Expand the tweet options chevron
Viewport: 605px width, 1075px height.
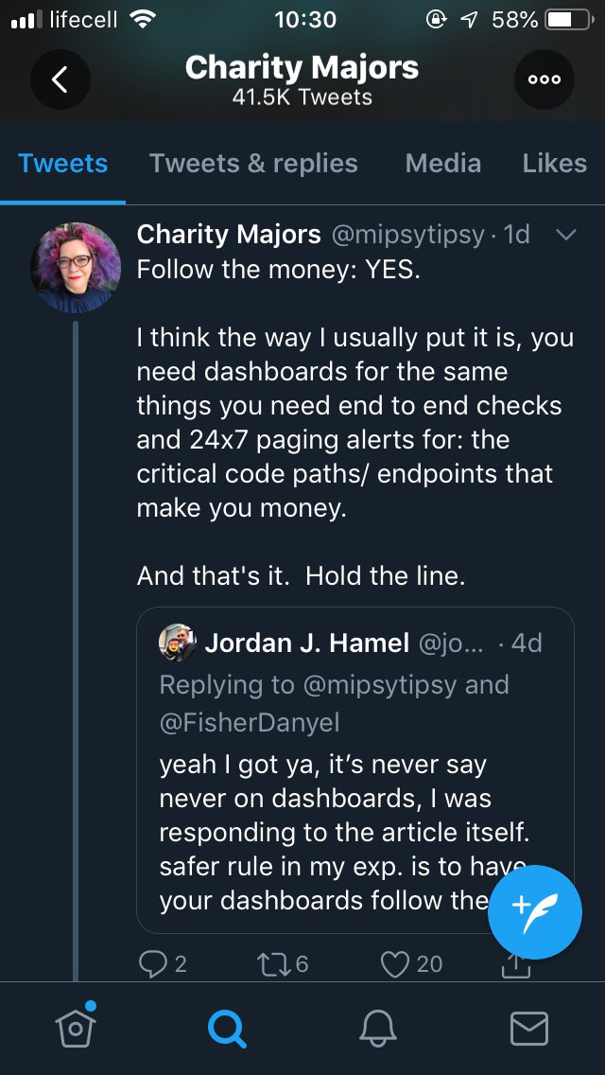point(565,235)
